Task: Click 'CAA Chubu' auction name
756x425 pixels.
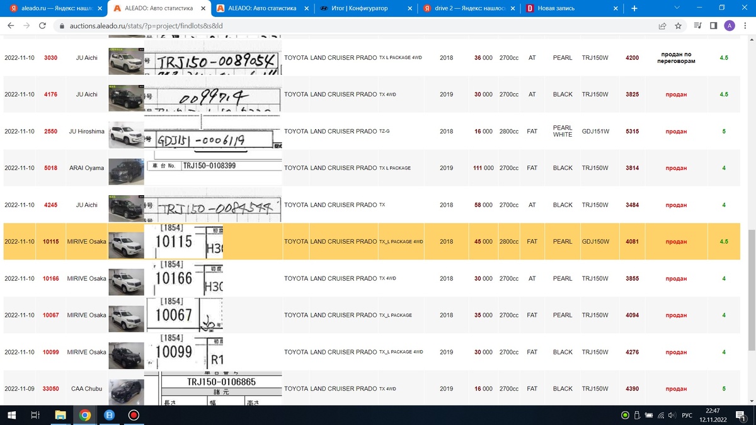Action: click(x=86, y=389)
